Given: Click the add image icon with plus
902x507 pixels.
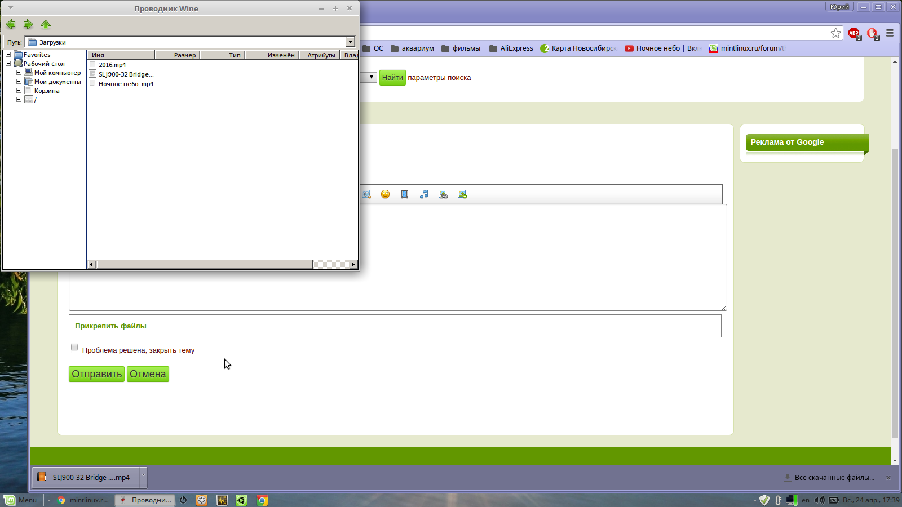Looking at the screenshot, I should 462,194.
